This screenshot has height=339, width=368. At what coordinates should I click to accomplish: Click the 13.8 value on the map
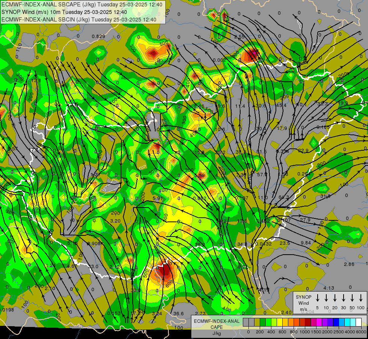coord(36,81)
